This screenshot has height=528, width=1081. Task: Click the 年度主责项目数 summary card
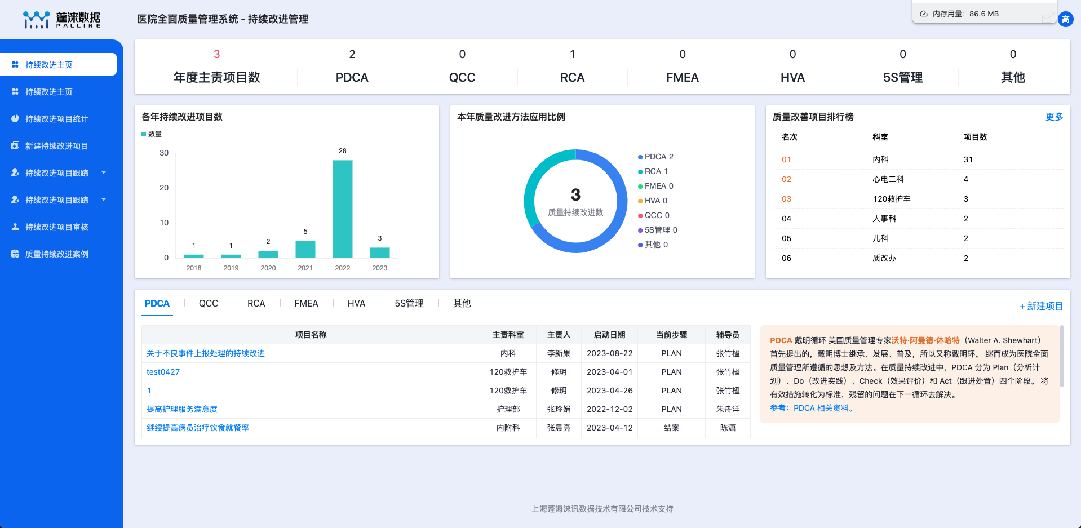pos(216,66)
